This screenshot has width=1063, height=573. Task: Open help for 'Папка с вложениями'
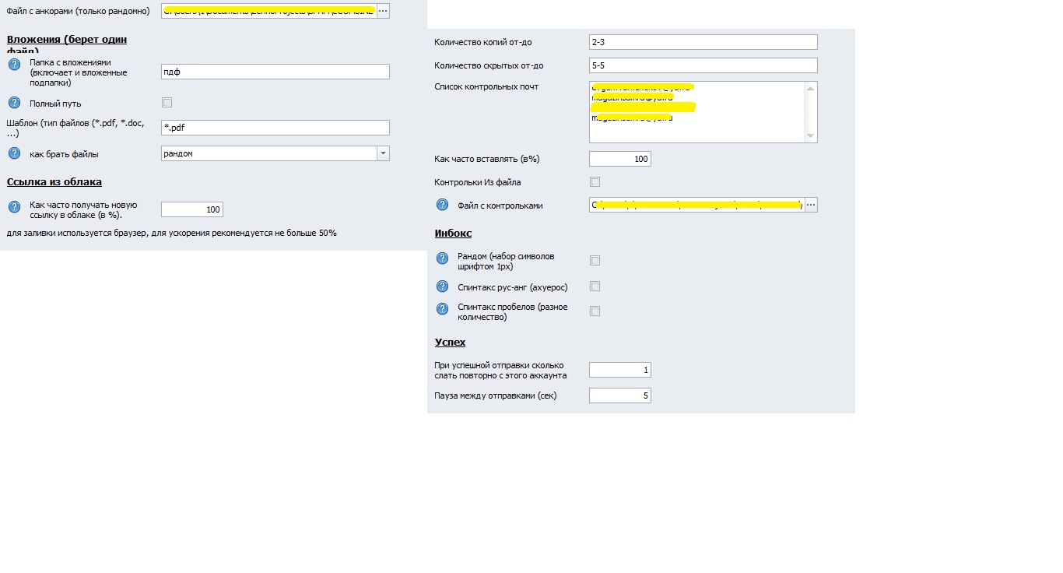coord(14,65)
